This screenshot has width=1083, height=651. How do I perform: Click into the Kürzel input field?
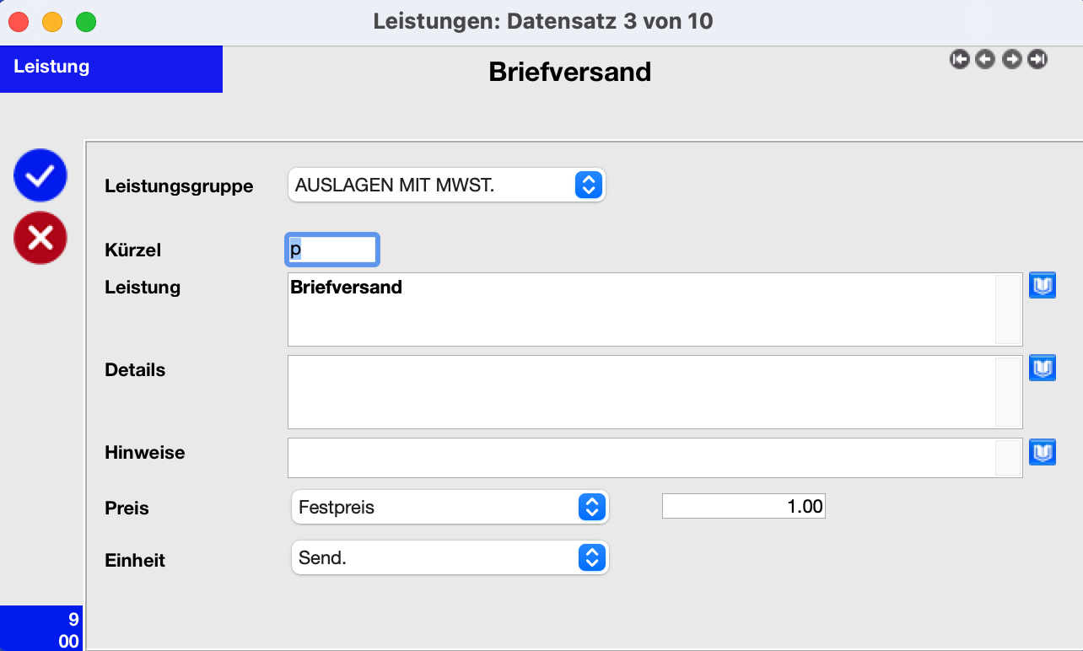pyautogui.click(x=332, y=250)
